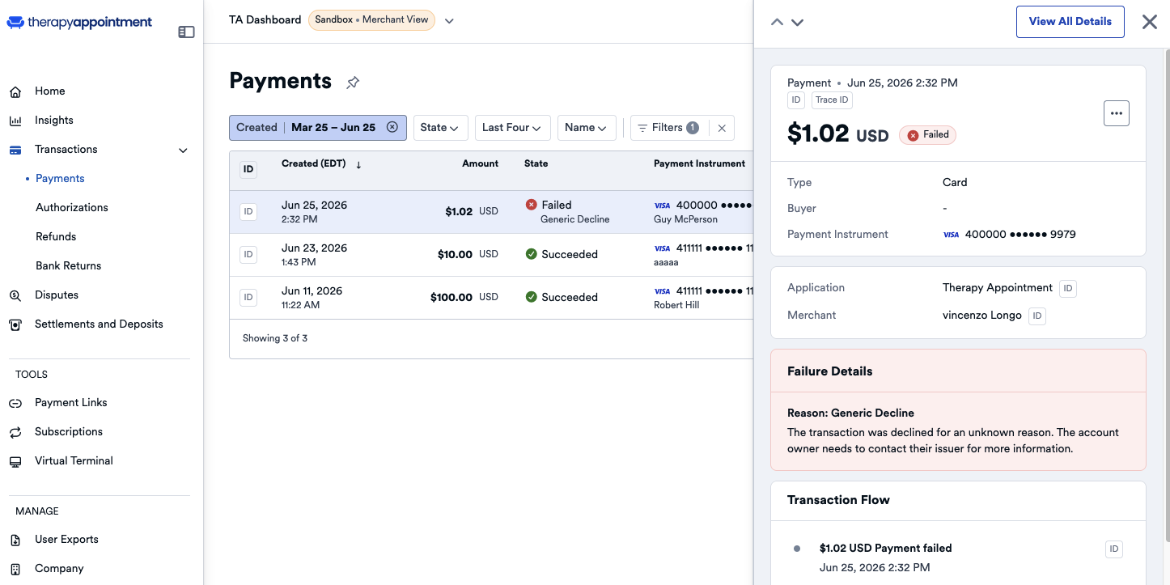Copy ID of the $100.00 payment row

tap(248, 298)
